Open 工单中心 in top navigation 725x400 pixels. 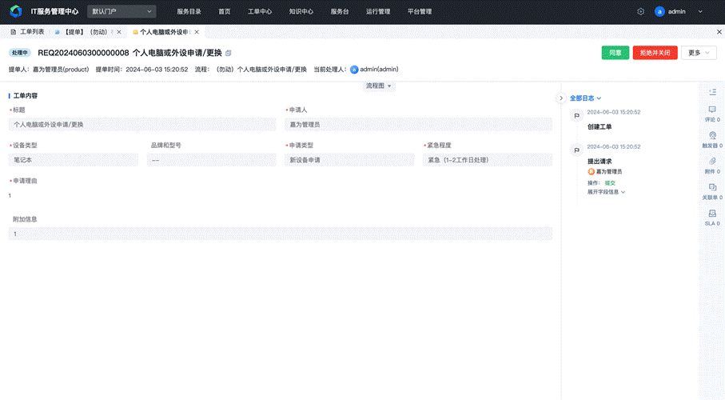[x=260, y=11]
